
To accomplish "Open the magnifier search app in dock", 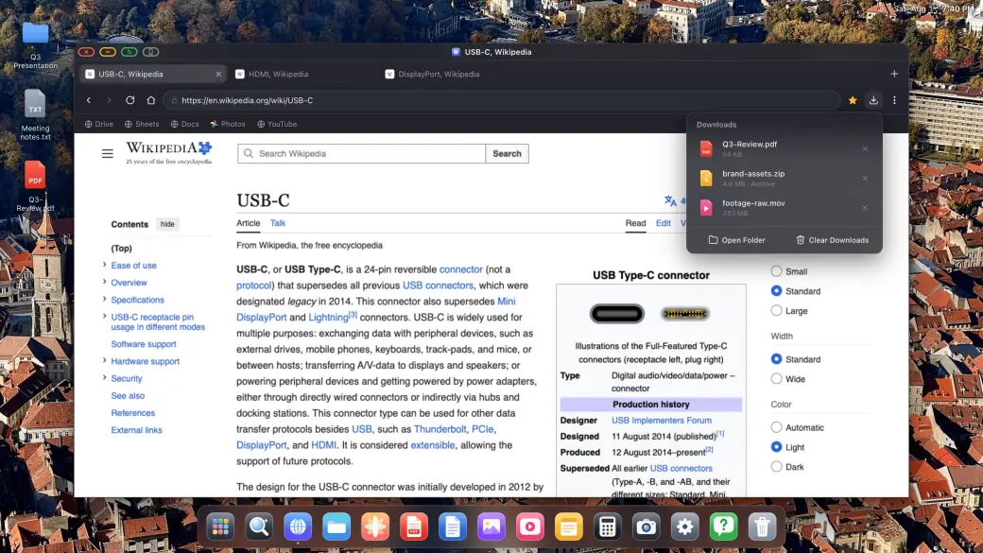I will tap(259, 527).
